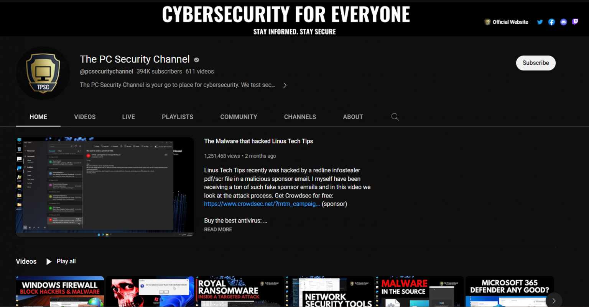
Task: Select the PLAYLISTS tab
Action: tap(177, 117)
